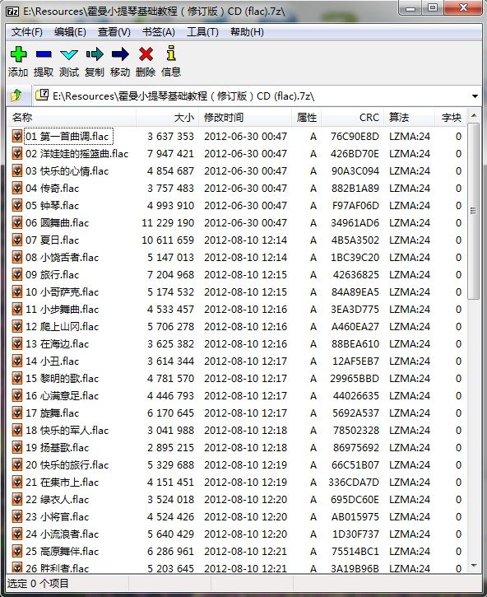
Task: Click CRC value 29965BBD
Action: tap(355, 379)
